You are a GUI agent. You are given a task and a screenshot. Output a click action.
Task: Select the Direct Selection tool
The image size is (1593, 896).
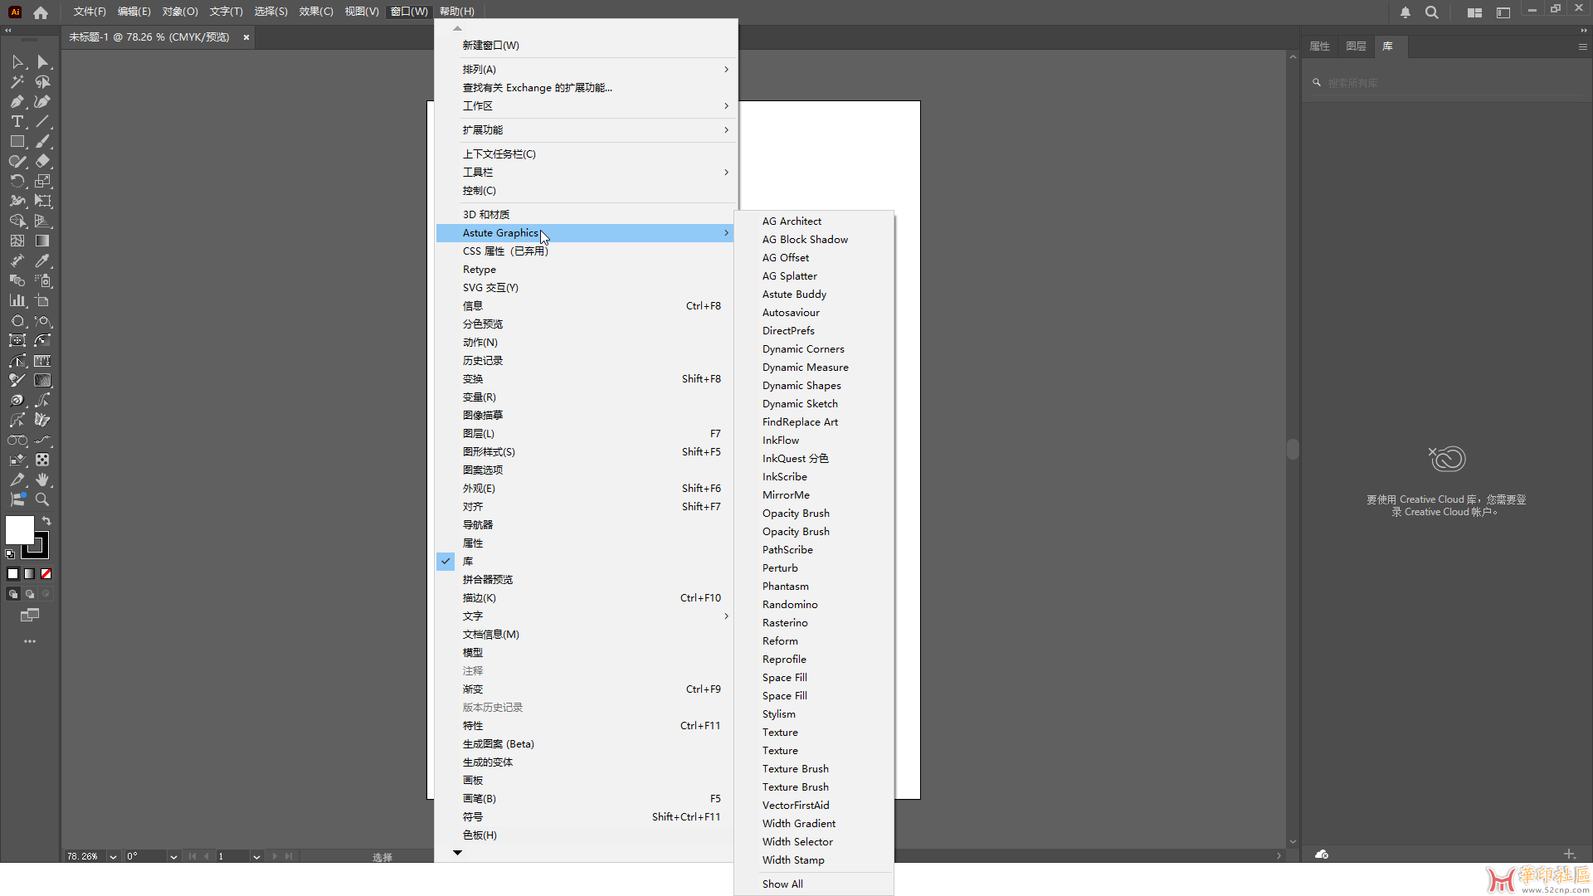pyautogui.click(x=42, y=62)
